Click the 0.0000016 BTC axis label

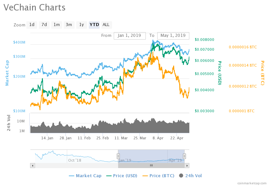[x=243, y=47]
